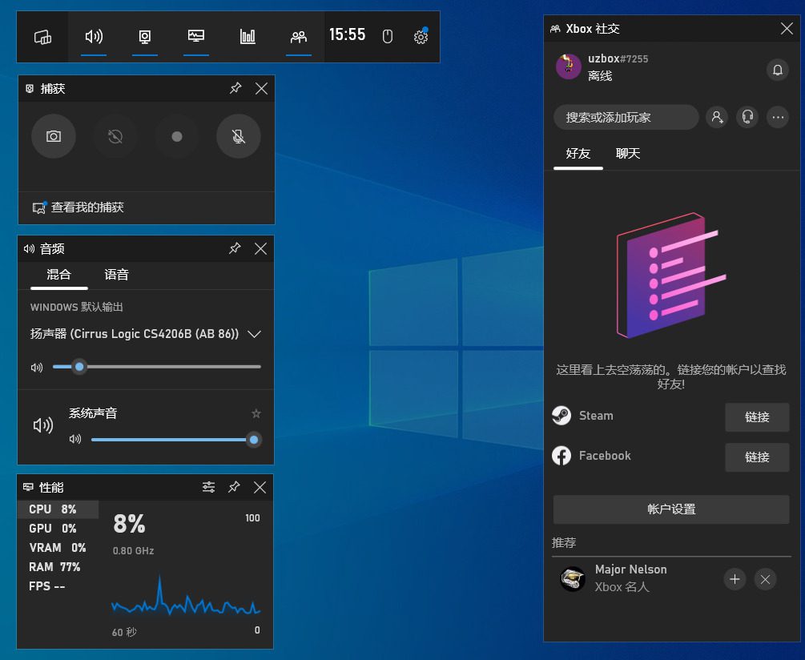Expand the speaker output device dropdown
Viewport: 805px width, 660px height.
255,334
